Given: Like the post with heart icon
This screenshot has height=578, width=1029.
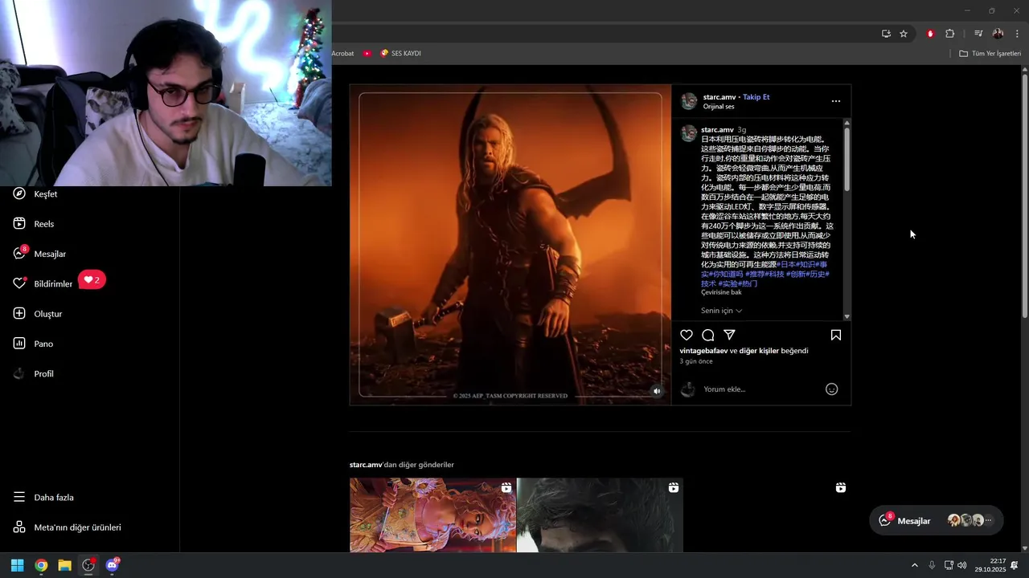Looking at the screenshot, I should [687, 335].
